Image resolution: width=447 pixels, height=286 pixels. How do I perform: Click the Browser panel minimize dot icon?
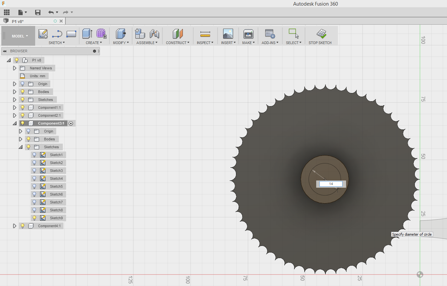95,51
